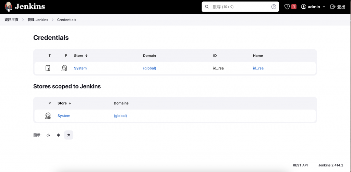Click the red warning count badge
Screen dimensions: 351x172
(294, 7)
